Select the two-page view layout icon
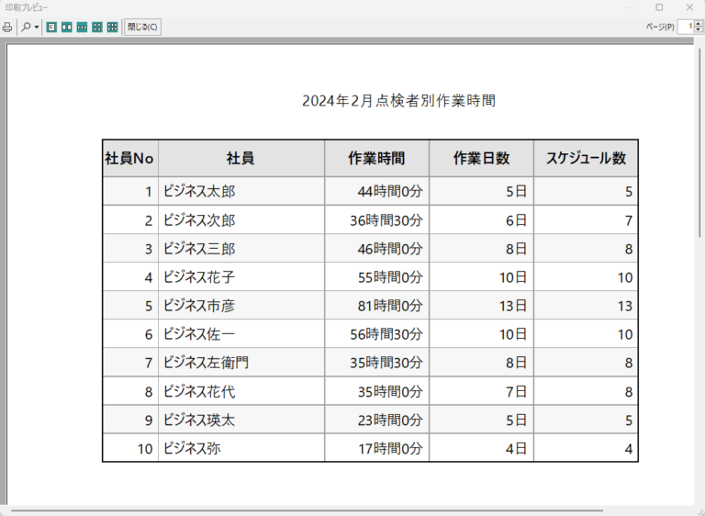Viewport: 705px width, 516px height. [x=66, y=28]
